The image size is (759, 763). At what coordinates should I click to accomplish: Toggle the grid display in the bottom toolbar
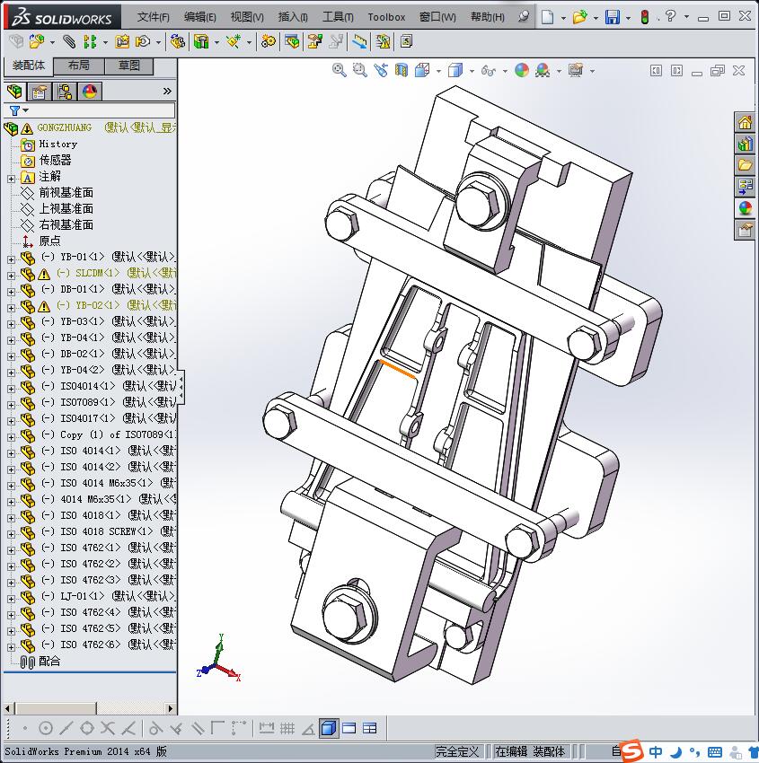coord(287,728)
